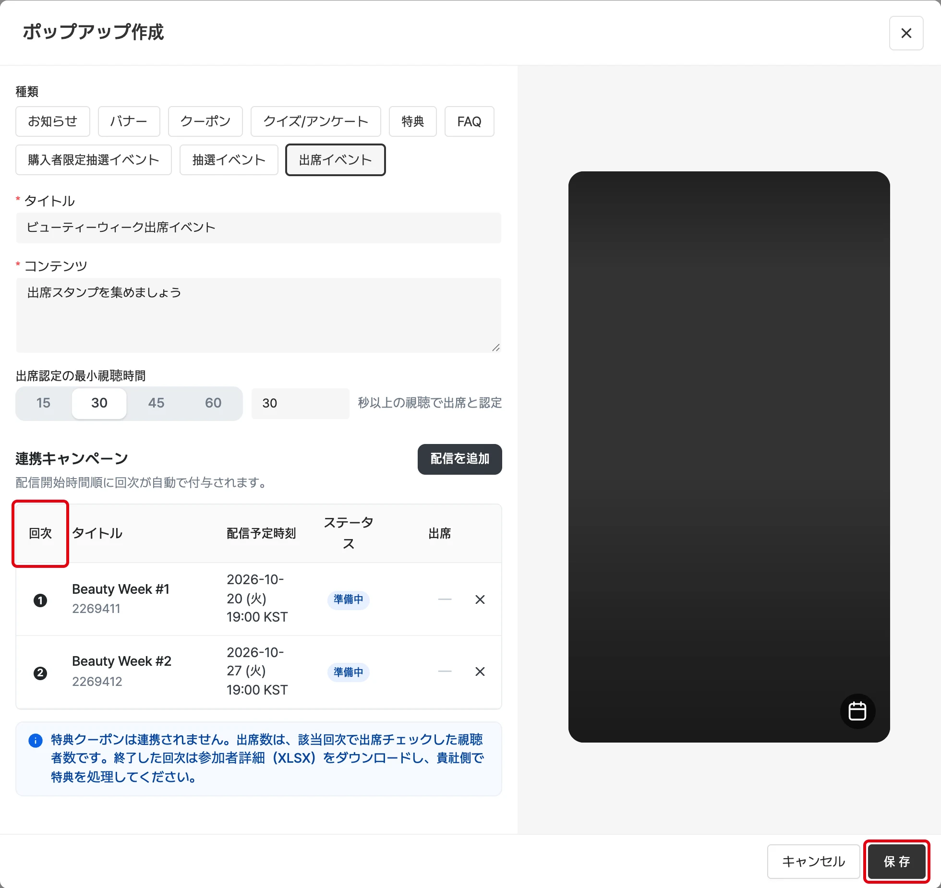Click round number badge 1

coord(40,600)
